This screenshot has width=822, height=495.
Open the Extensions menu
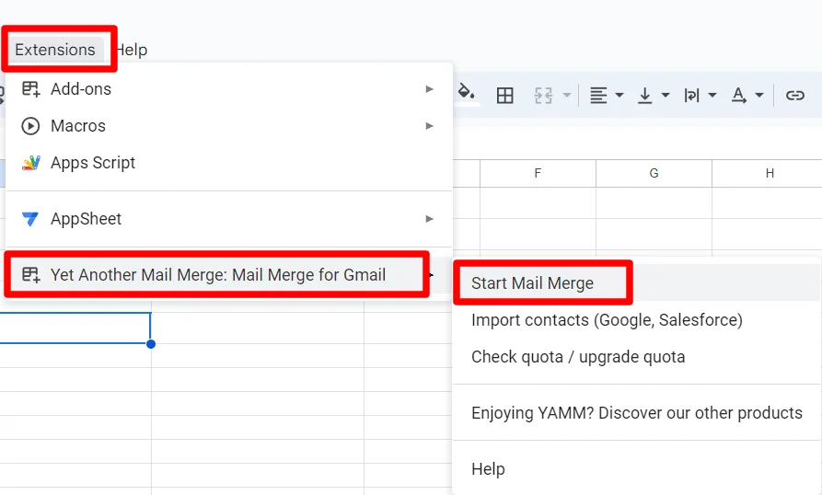pos(55,50)
